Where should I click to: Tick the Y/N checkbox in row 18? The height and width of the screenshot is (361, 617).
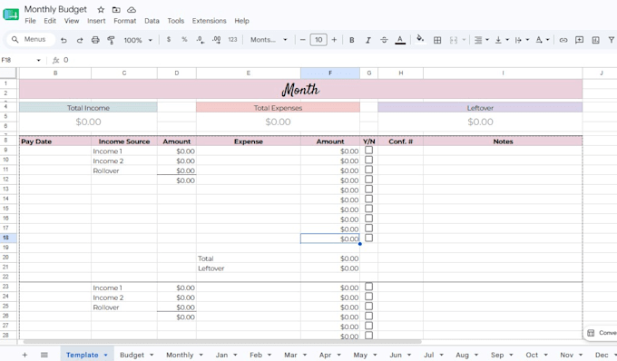tap(368, 238)
